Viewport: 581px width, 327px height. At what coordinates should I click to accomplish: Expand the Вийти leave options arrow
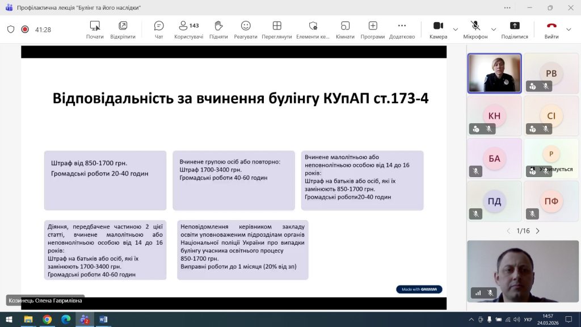[x=569, y=30]
